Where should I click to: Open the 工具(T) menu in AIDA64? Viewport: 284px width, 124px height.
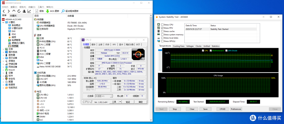click(x=41, y=7)
